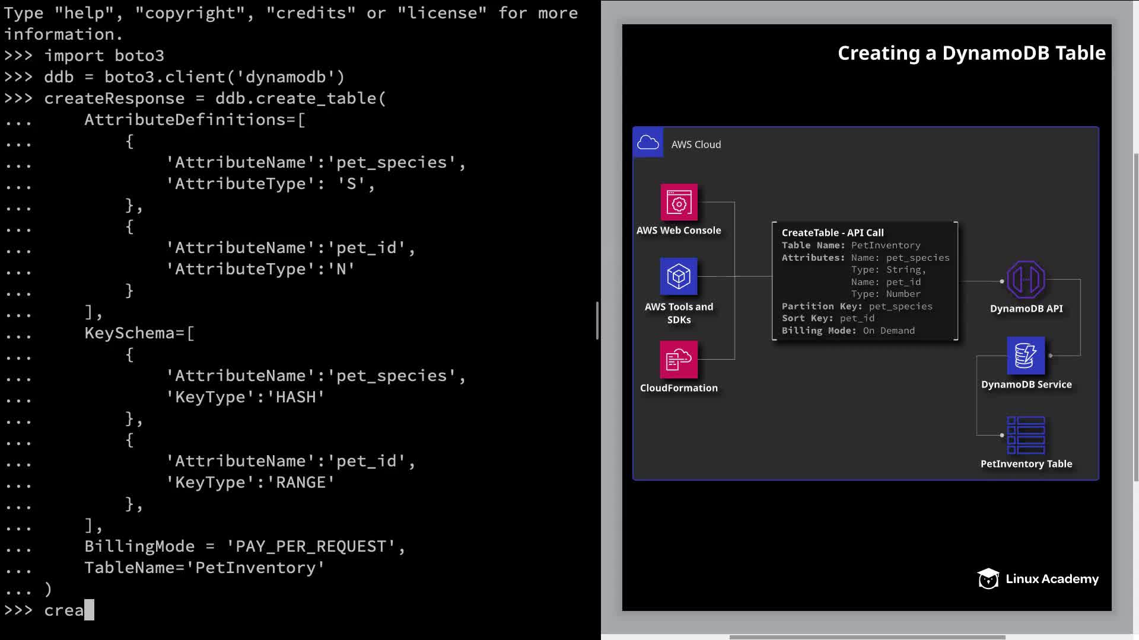
Task: Click the Creating a DynamoDB Table title
Action: [x=971, y=53]
